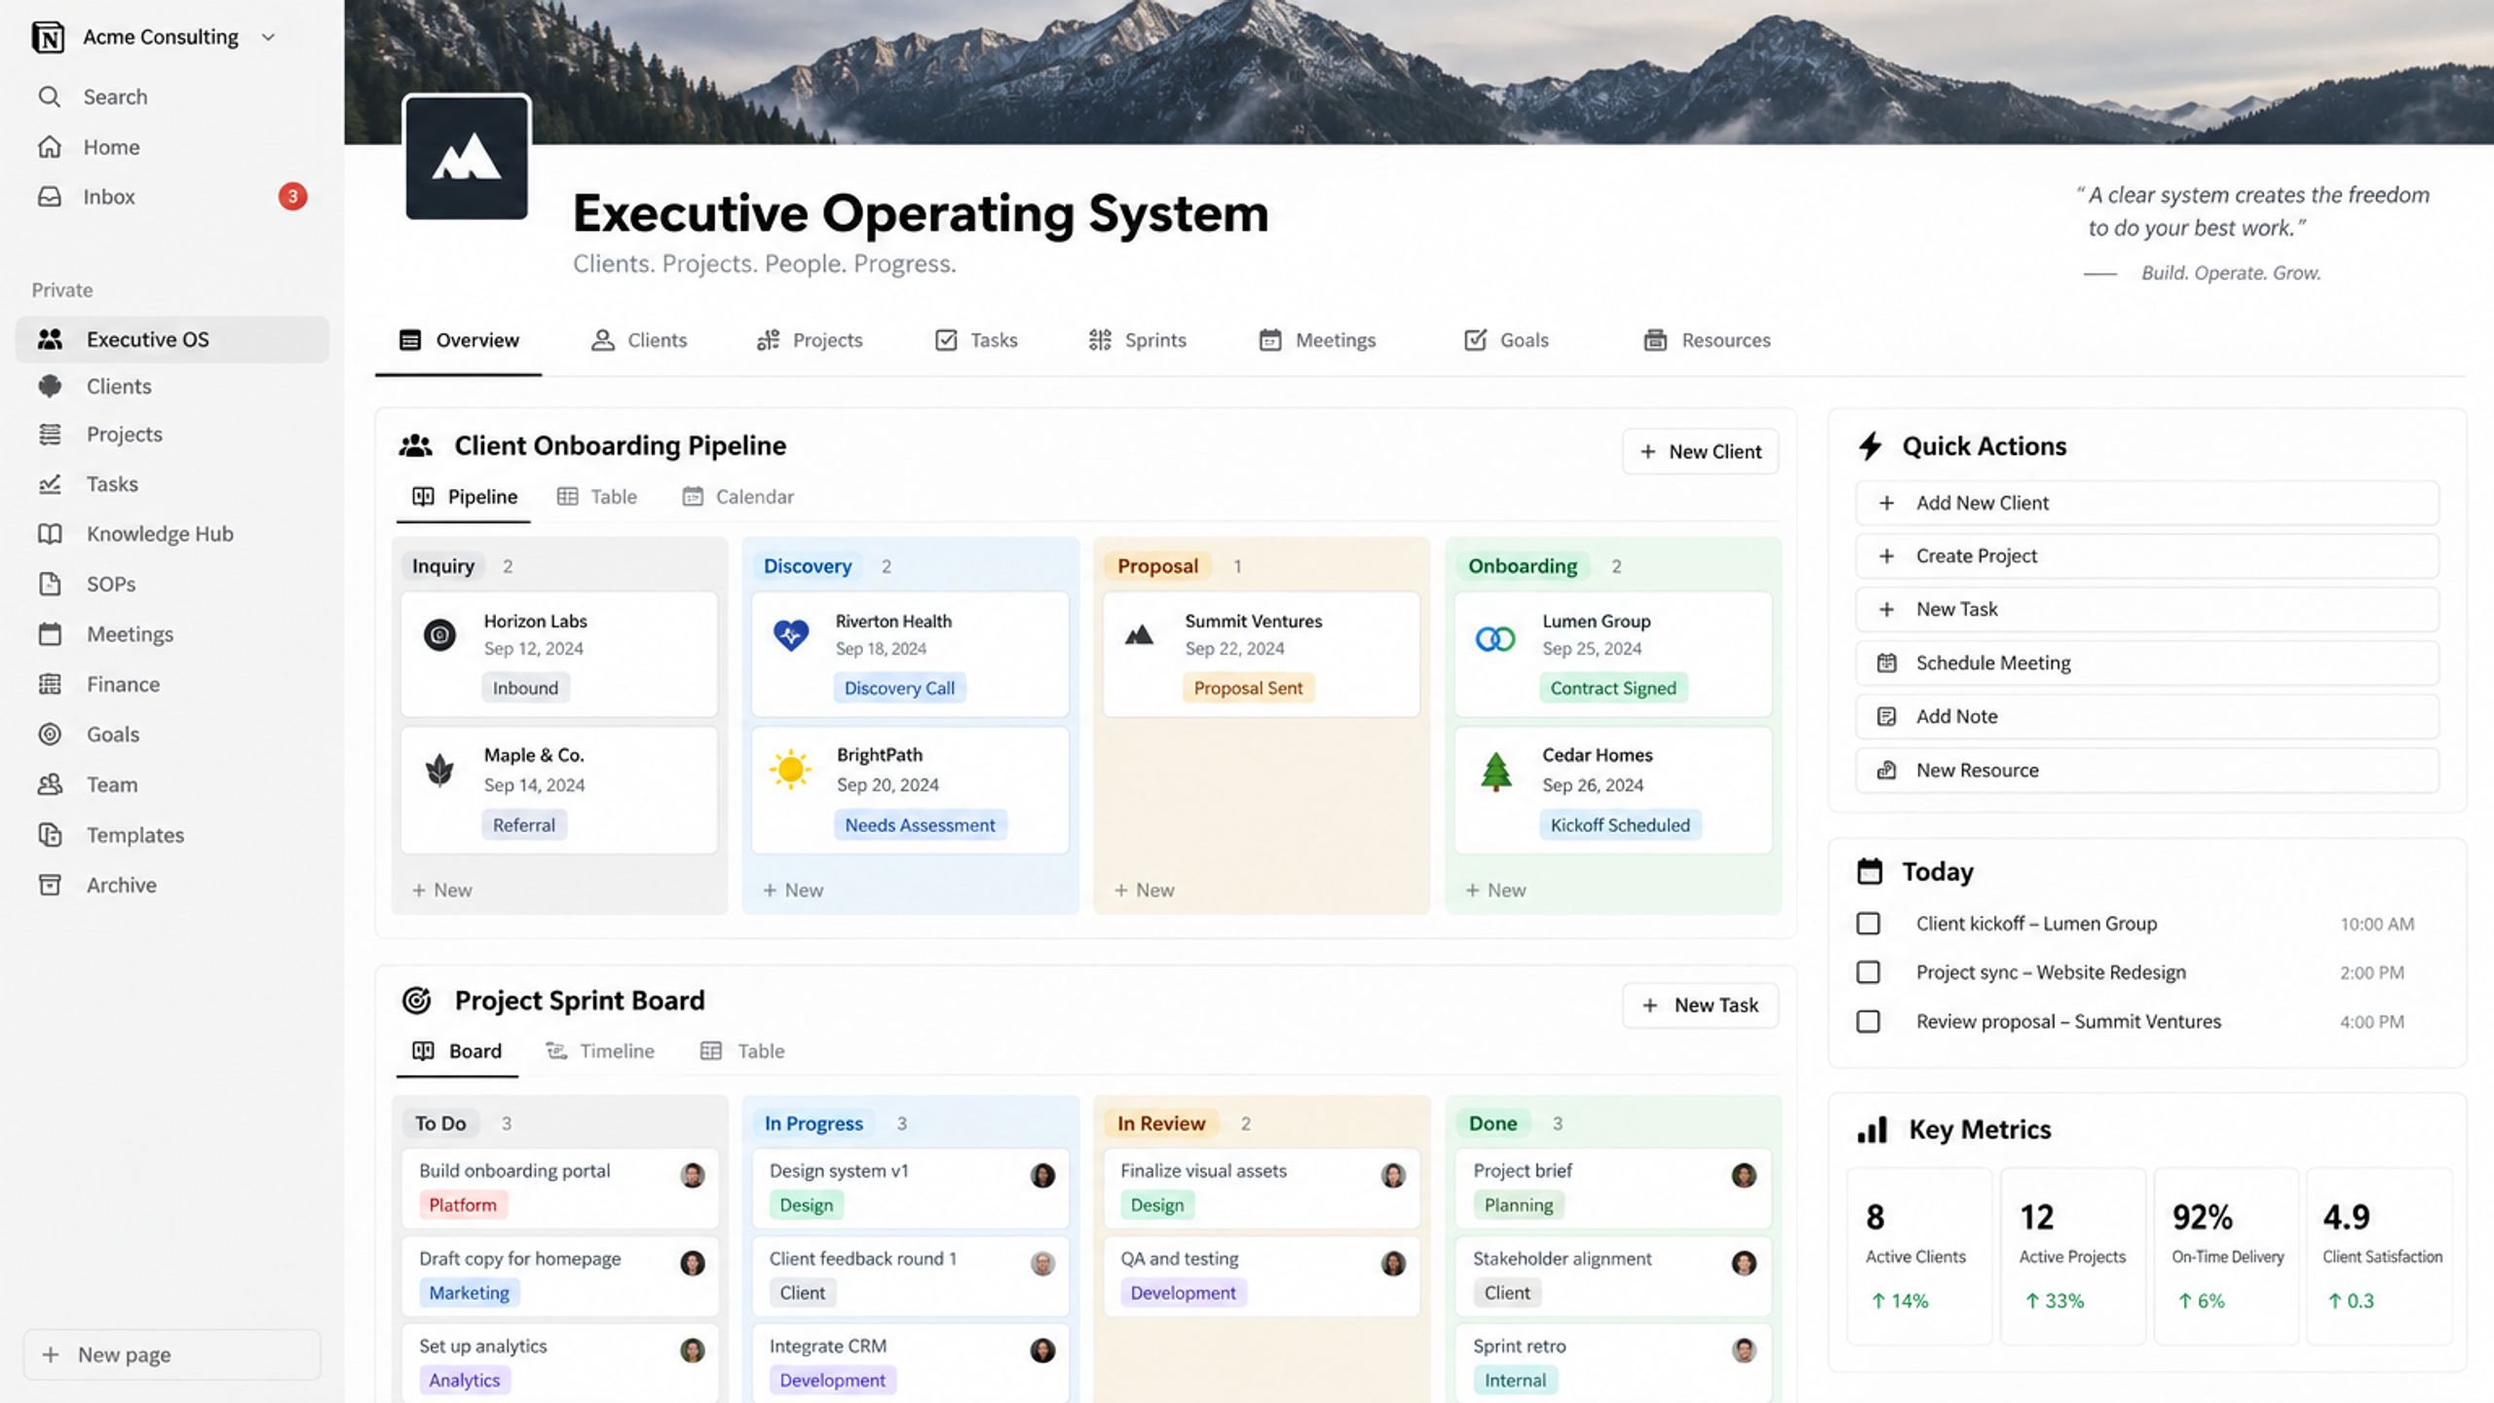Screen dimensions: 2494x1403
Task: Switch sprint board to Timeline view
Action: coord(599,1051)
